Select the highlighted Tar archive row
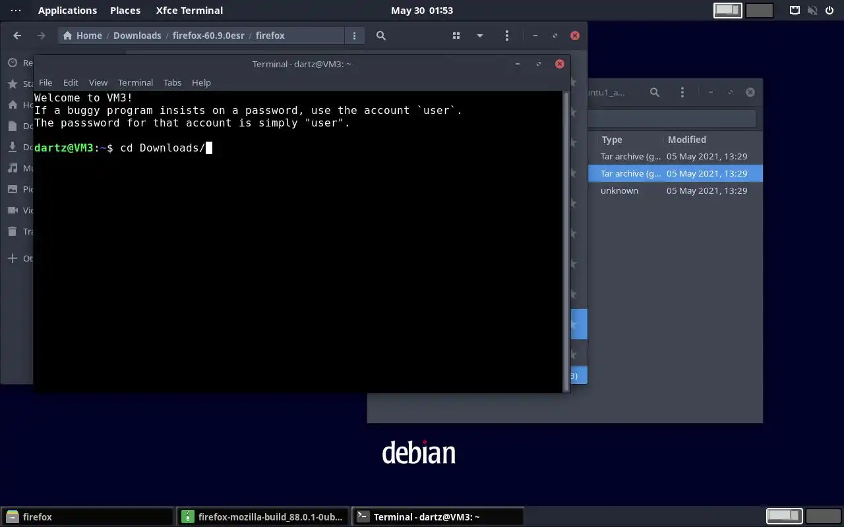The image size is (844, 527). (x=675, y=173)
